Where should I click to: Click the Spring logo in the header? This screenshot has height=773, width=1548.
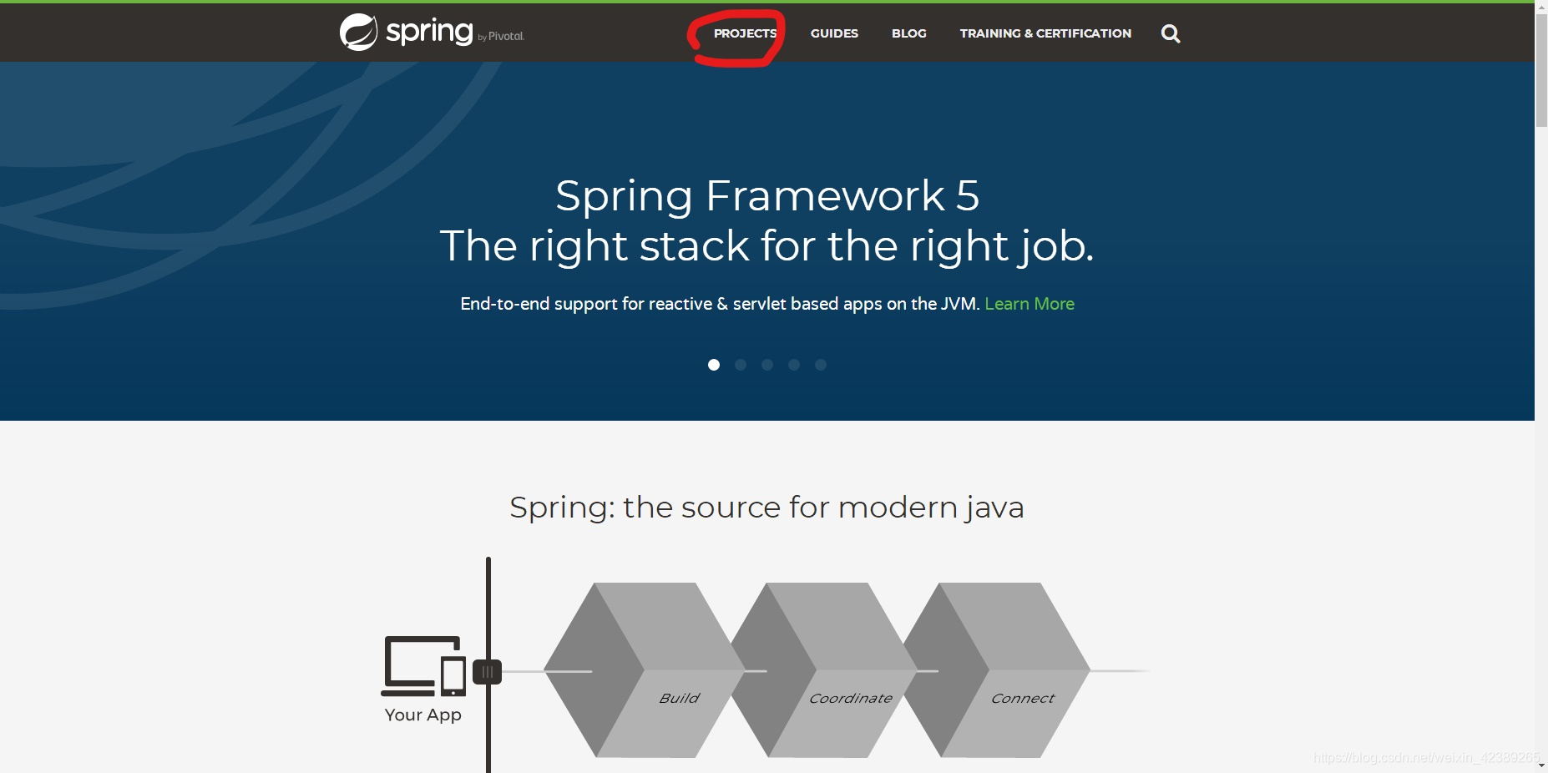point(432,33)
